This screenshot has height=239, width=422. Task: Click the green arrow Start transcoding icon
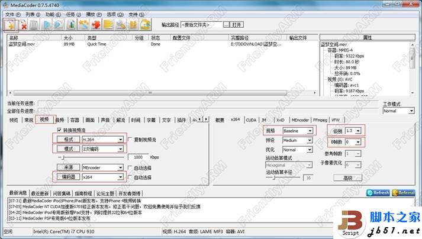[146, 25]
